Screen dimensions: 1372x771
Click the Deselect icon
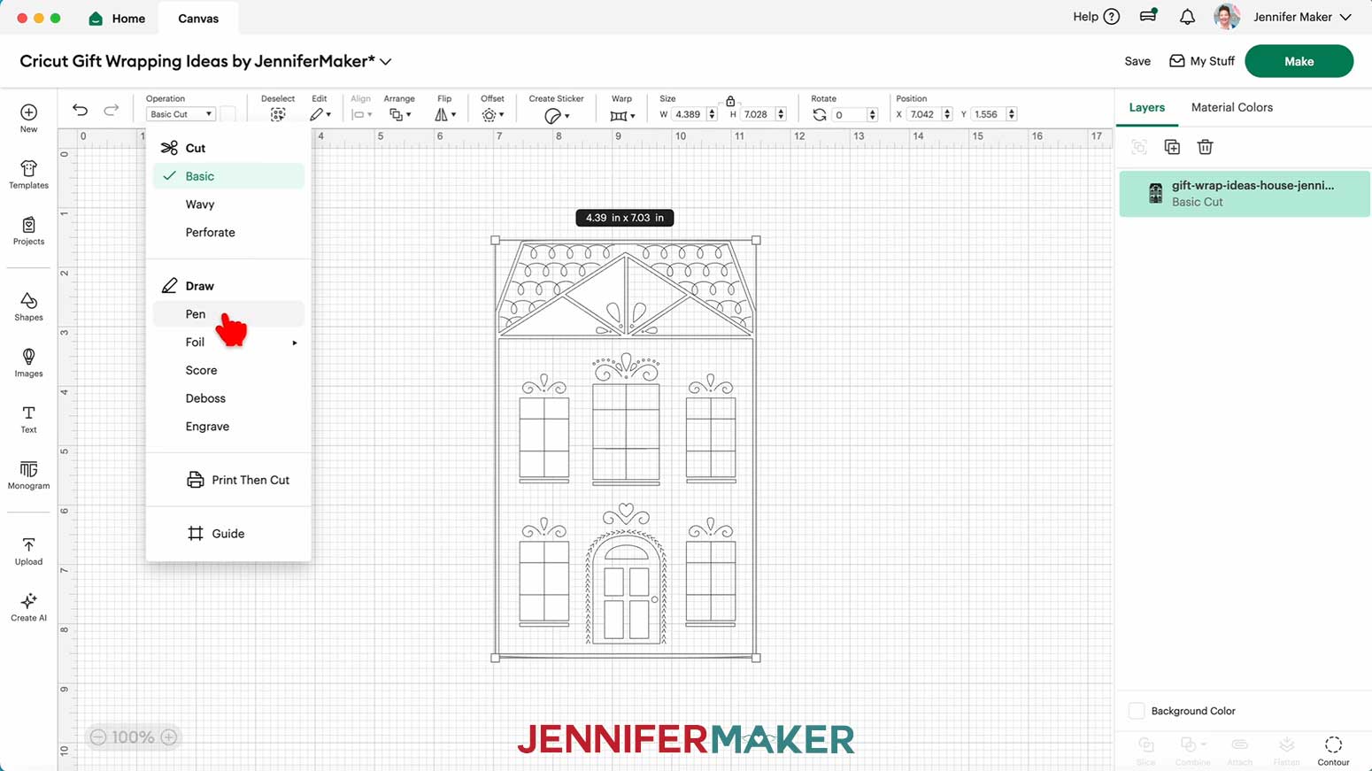tap(278, 115)
